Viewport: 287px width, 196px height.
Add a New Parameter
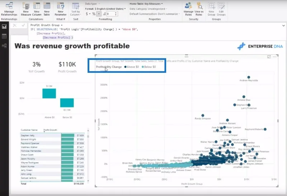point(61,9)
